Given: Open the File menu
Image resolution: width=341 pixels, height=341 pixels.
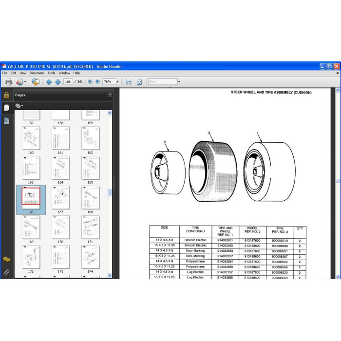Looking at the screenshot, I should coord(5,73).
